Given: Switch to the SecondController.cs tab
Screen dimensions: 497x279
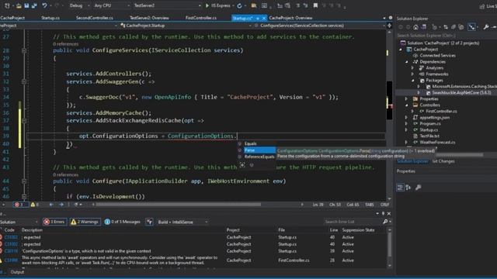Looking at the screenshot, I should point(95,18).
